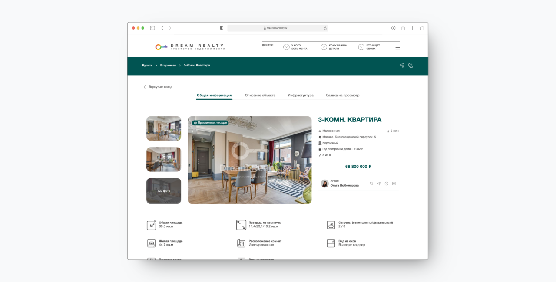Click the "Площадь по комнатам" icon
556x282 pixels.
point(241,225)
